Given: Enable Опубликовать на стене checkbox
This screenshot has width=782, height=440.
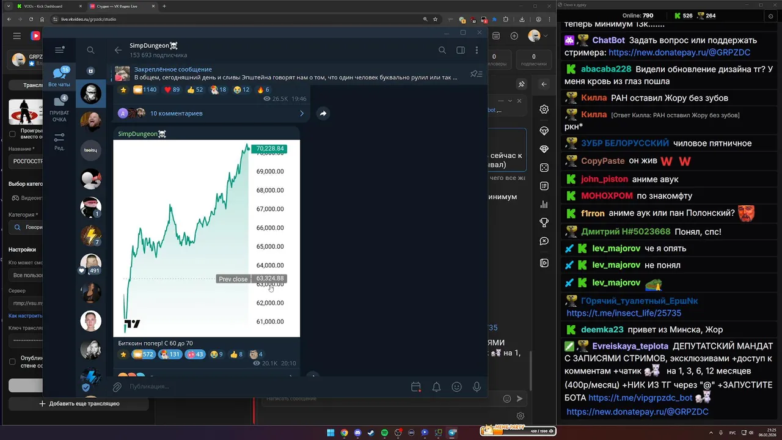Looking at the screenshot, I should click(12, 362).
